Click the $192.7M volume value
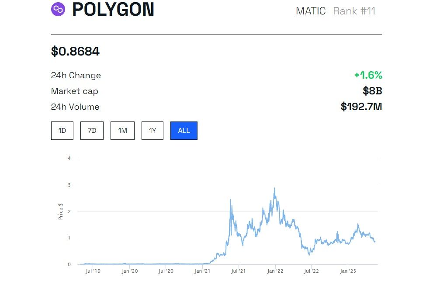This screenshot has height=281, width=426. [x=361, y=107]
